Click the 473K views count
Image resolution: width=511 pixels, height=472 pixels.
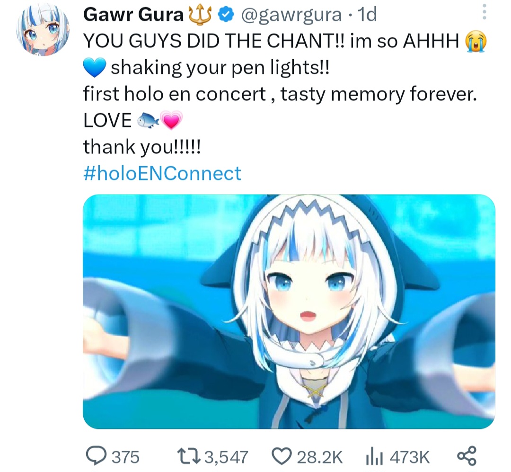pyautogui.click(x=410, y=457)
